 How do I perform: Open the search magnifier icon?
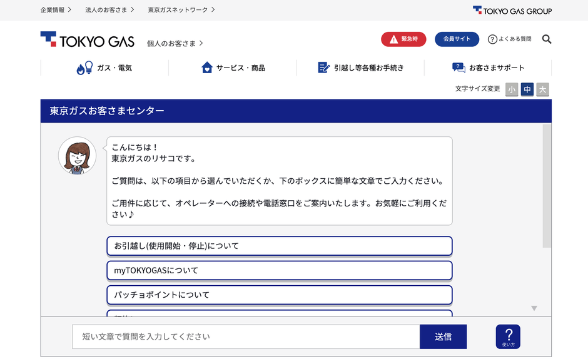547,39
